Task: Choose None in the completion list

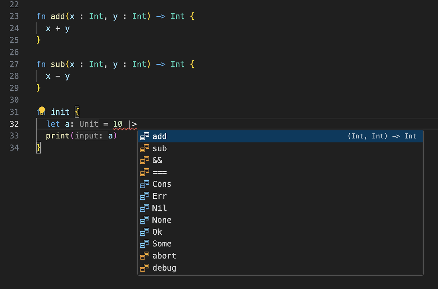Action: coord(162,220)
